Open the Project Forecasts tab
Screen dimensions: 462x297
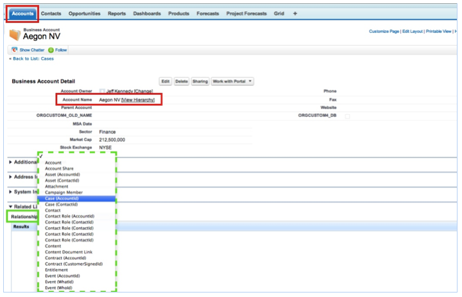tap(246, 13)
